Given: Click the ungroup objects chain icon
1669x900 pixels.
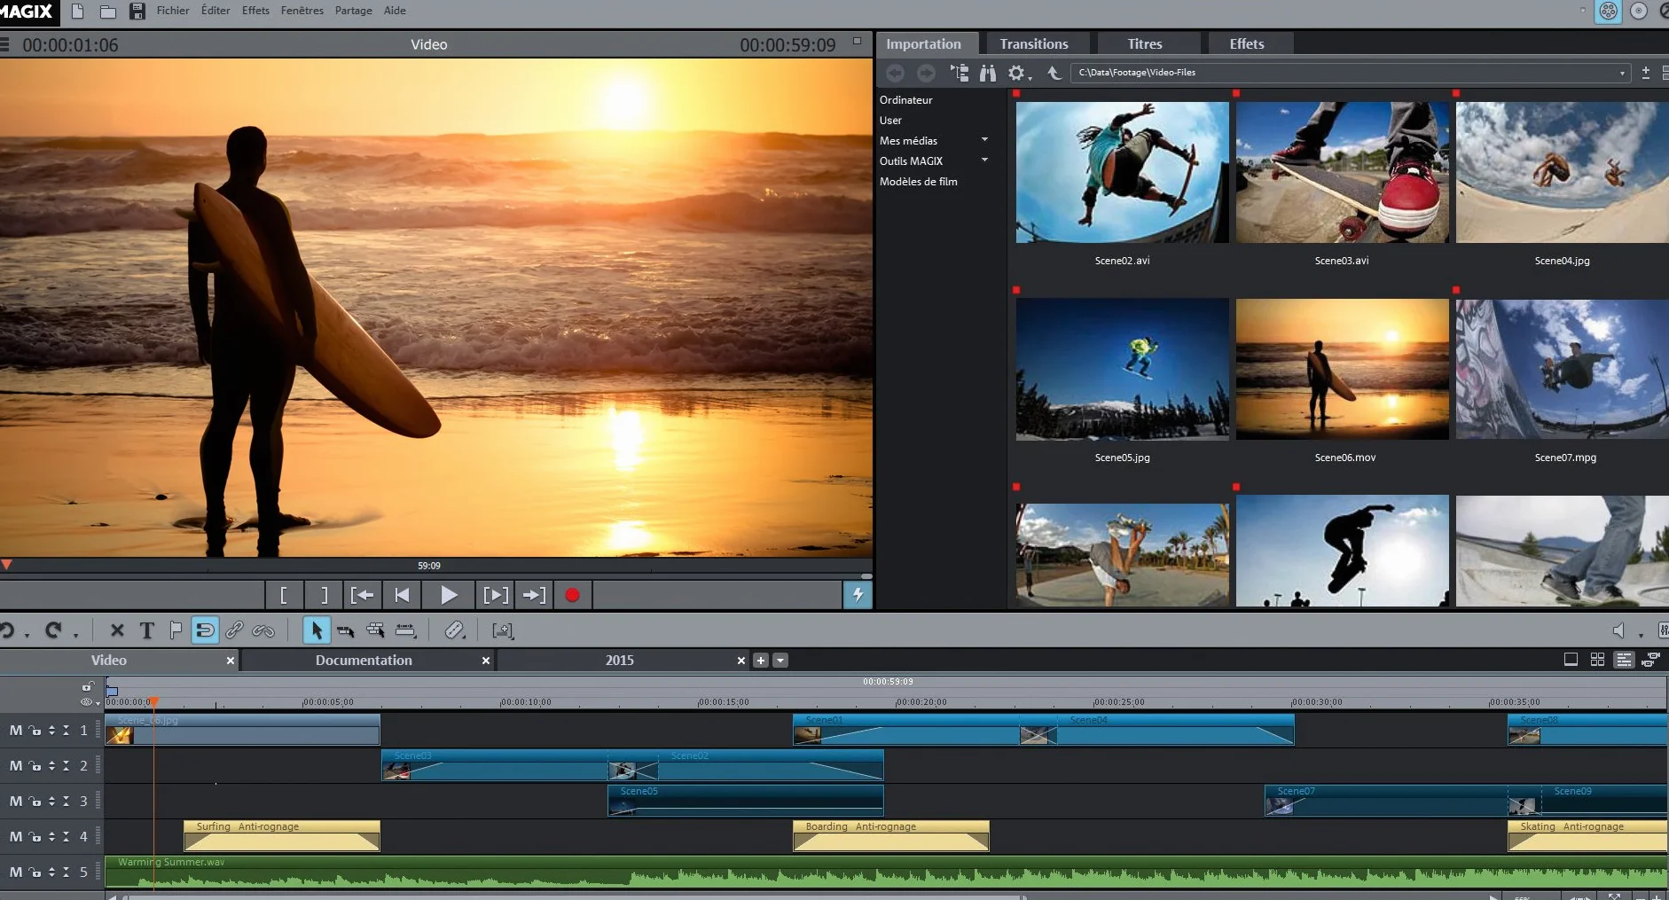Looking at the screenshot, I should pos(263,630).
